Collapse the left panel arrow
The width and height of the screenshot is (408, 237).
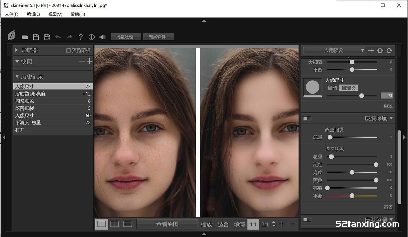pos(4,137)
